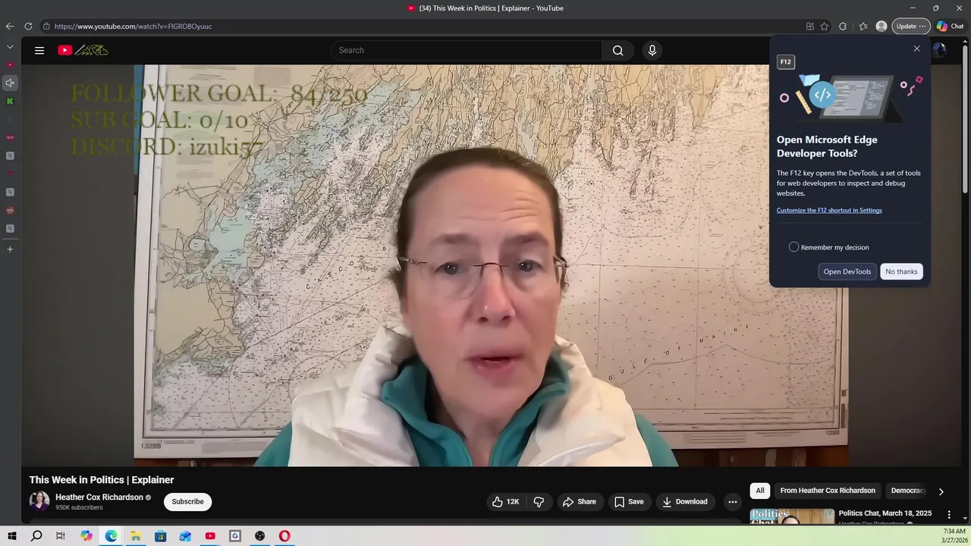Open the Edge profile avatar
971x546 pixels.
click(x=881, y=27)
